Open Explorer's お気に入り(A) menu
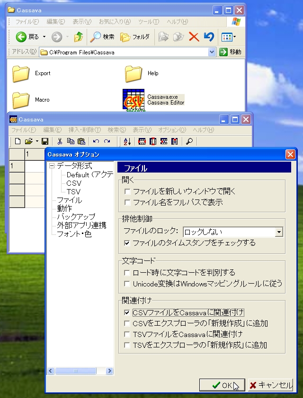 115,22
